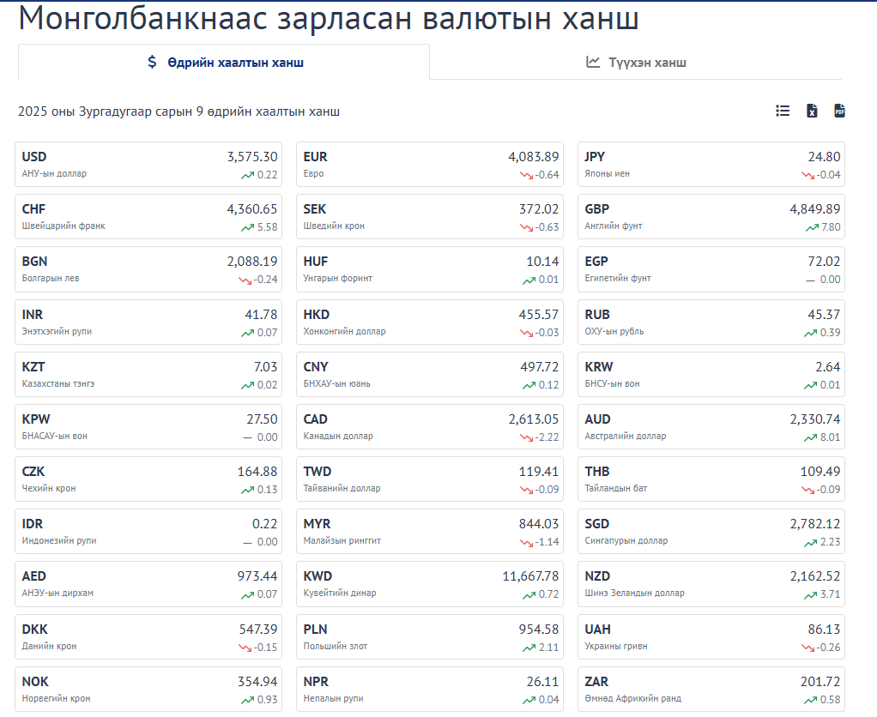Click the INR up-trend arrow icon
Image resolution: width=877 pixels, height=717 pixels.
pos(248,333)
